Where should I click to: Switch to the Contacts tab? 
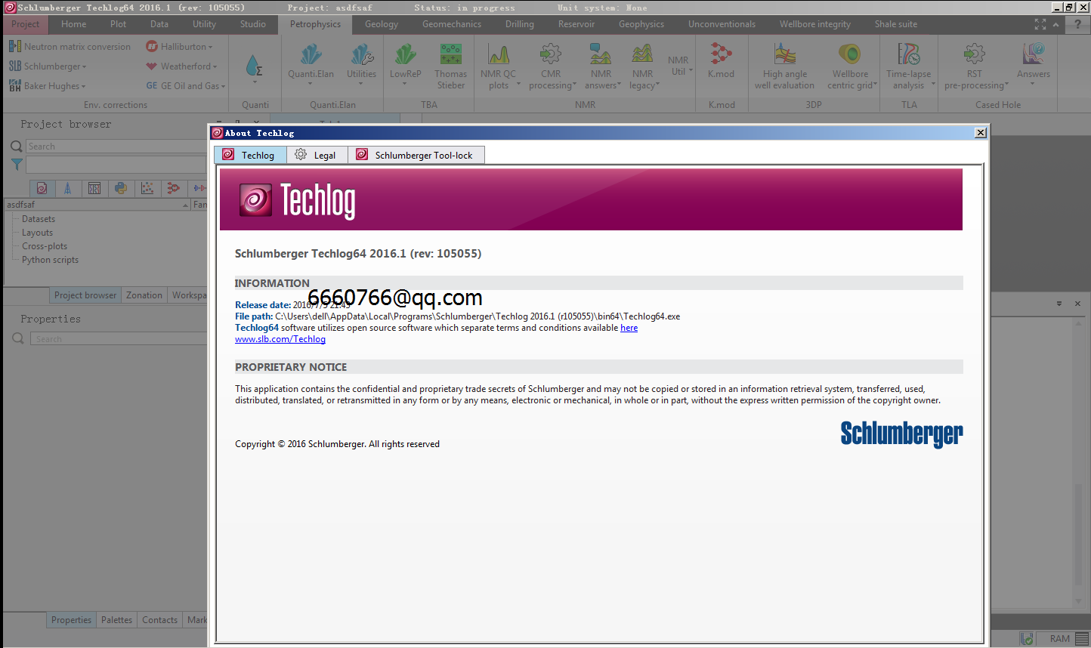159,620
